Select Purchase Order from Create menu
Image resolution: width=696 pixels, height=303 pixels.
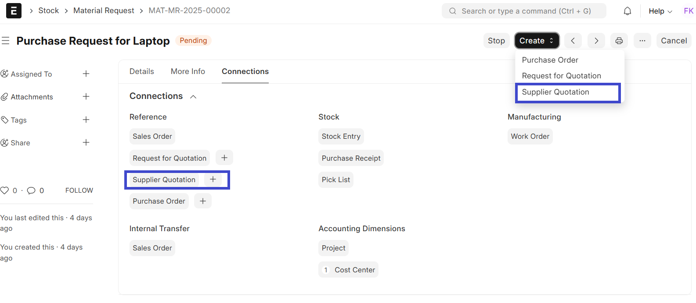pyautogui.click(x=550, y=60)
